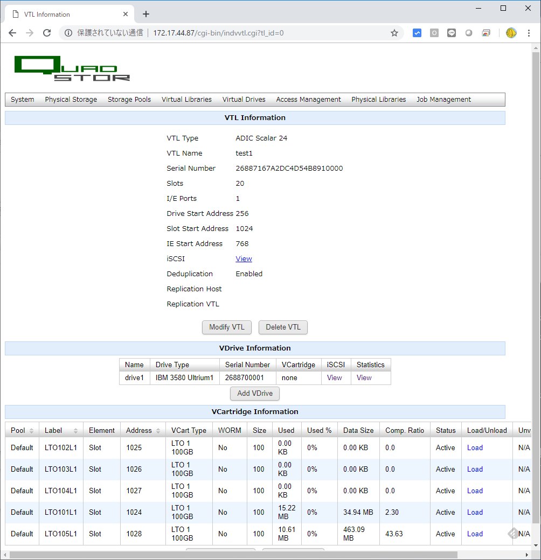Close the VTL Information tab
The image size is (541, 560).
[126, 14]
